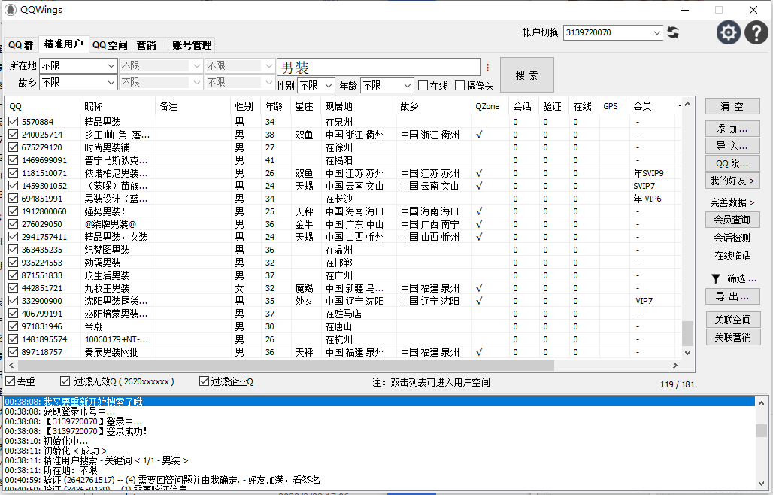This screenshot has width=773, height=495.
Task: Click the 会员查询 button
Action: (732, 220)
